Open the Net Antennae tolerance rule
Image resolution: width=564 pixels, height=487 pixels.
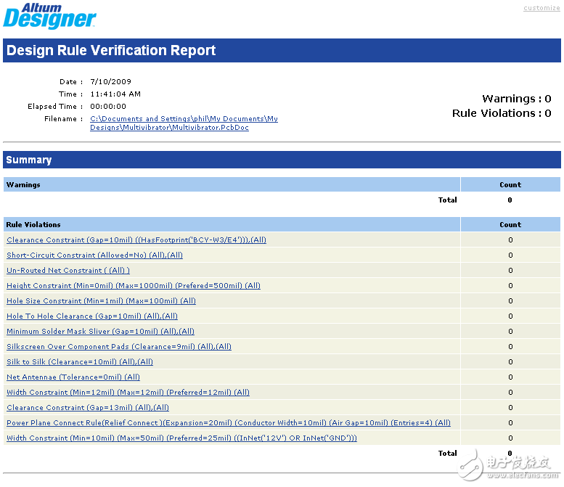pyautogui.click(x=73, y=377)
